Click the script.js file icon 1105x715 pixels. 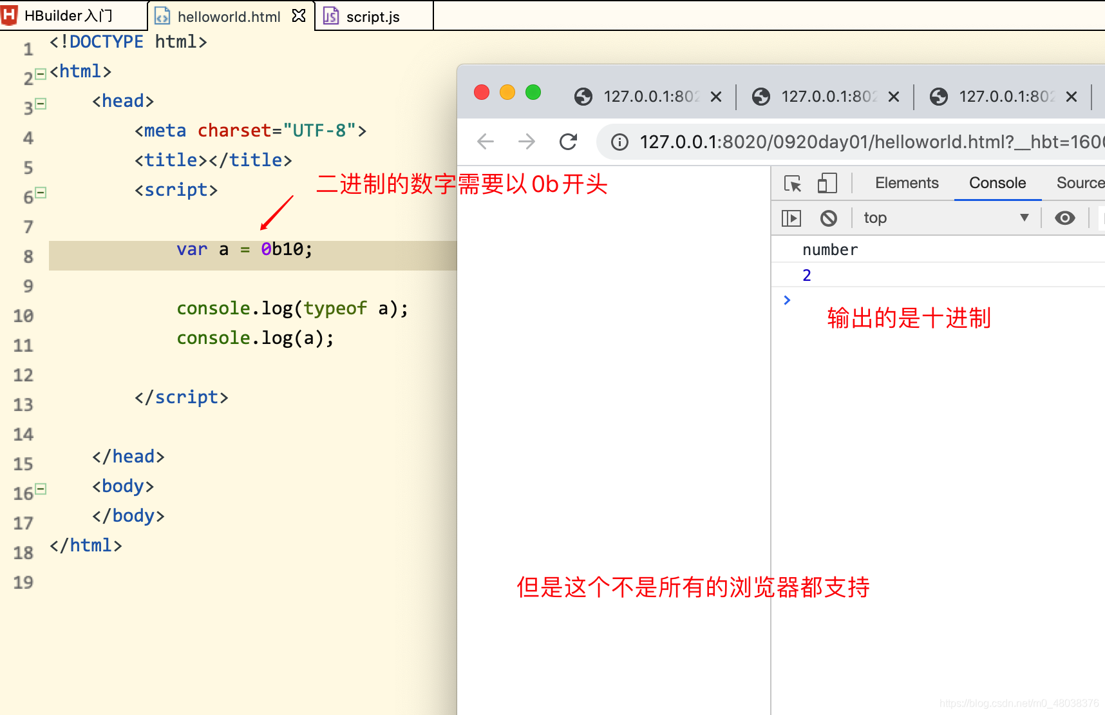[330, 15]
